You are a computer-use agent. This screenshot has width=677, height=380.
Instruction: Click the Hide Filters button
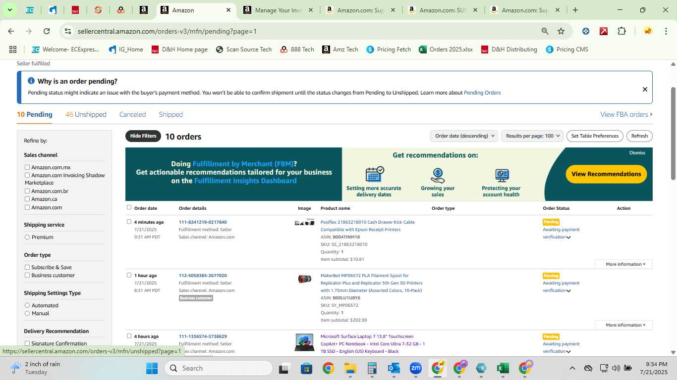pyautogui.click(x=143, y=136)
